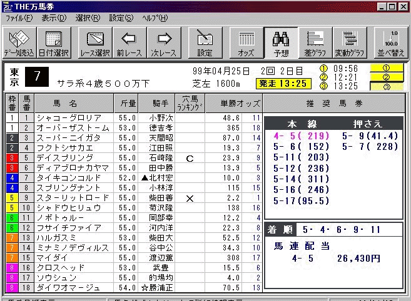Open the 設定 settings toolbar icon

point(205,42)
